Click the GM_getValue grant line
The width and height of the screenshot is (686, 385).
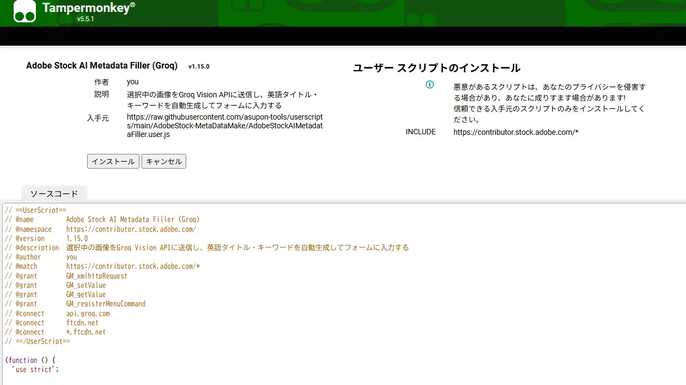[56, 295]
